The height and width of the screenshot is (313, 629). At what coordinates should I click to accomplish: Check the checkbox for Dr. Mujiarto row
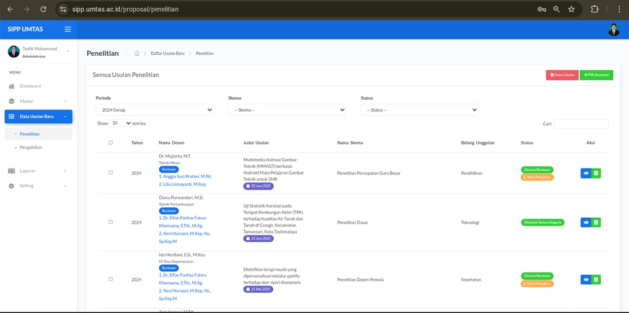(111, 173)
